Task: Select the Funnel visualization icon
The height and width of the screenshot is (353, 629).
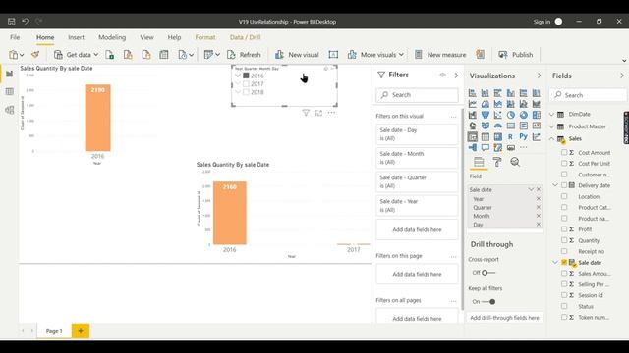Action: (485, 115)
